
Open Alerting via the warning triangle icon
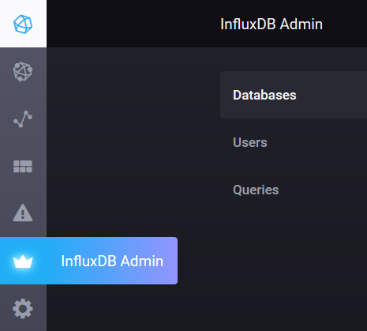pos(23,213)
